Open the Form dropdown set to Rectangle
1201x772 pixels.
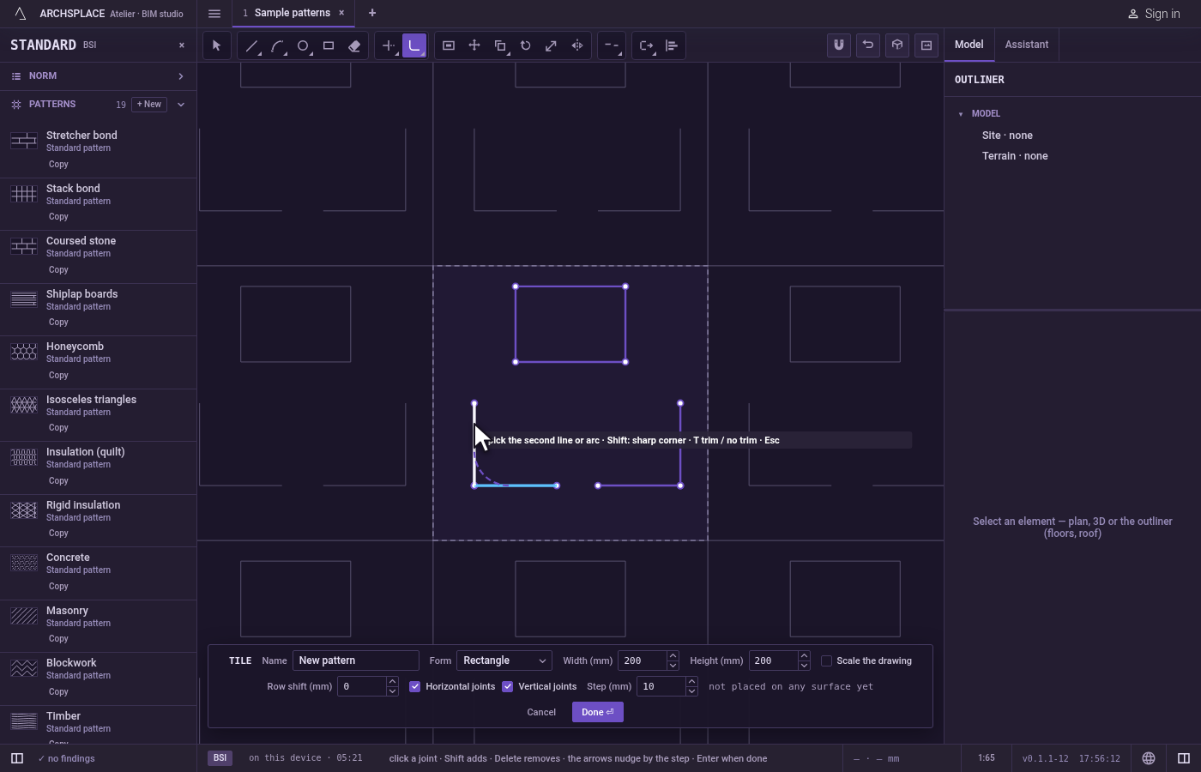click(504, 660)
